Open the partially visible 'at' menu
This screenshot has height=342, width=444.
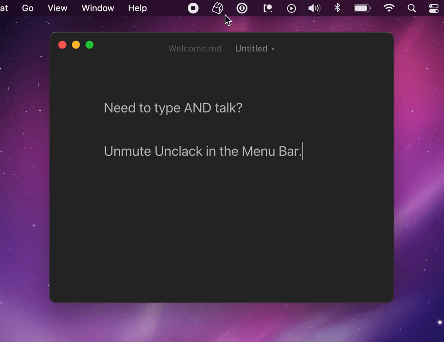[x=4, y=8]
